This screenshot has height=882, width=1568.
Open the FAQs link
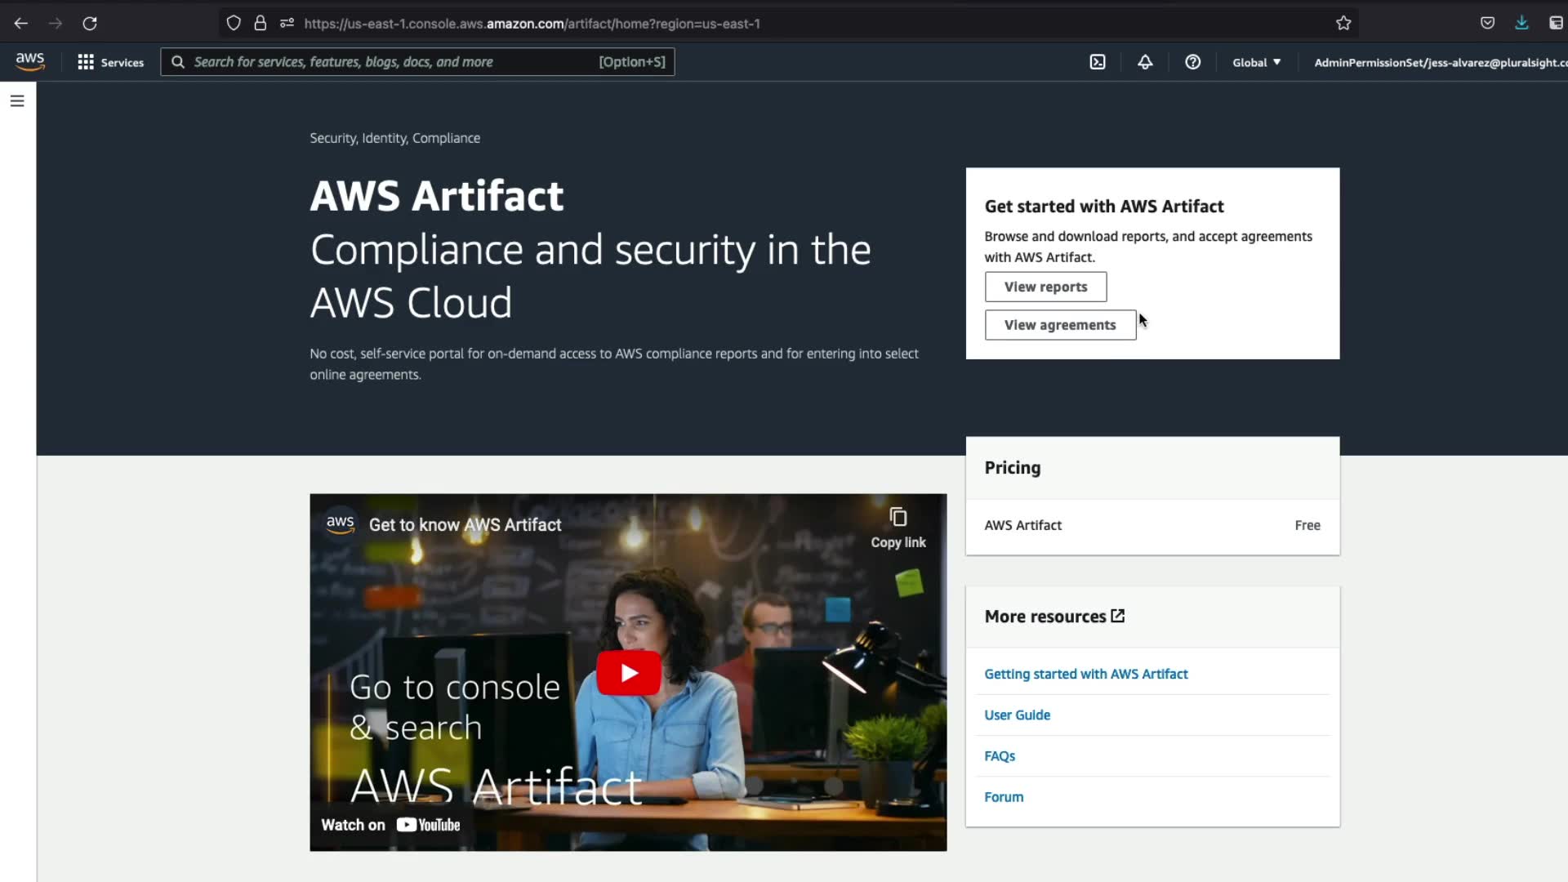click(1000, 756)
